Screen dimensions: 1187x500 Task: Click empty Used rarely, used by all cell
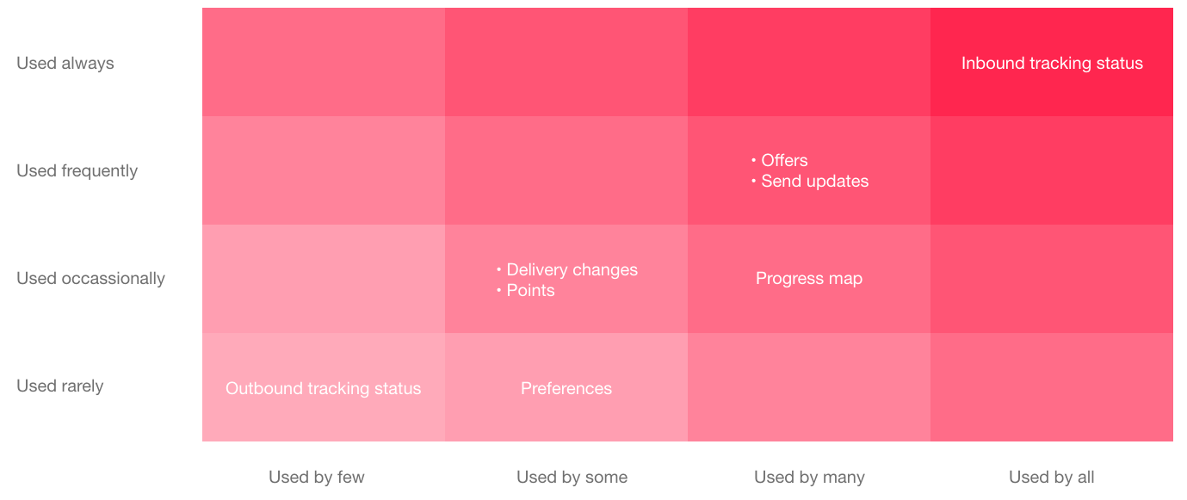point(1052,387)
